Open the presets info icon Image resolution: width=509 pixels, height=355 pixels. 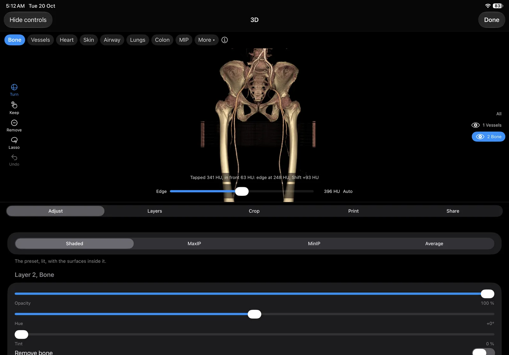[225, 40]
